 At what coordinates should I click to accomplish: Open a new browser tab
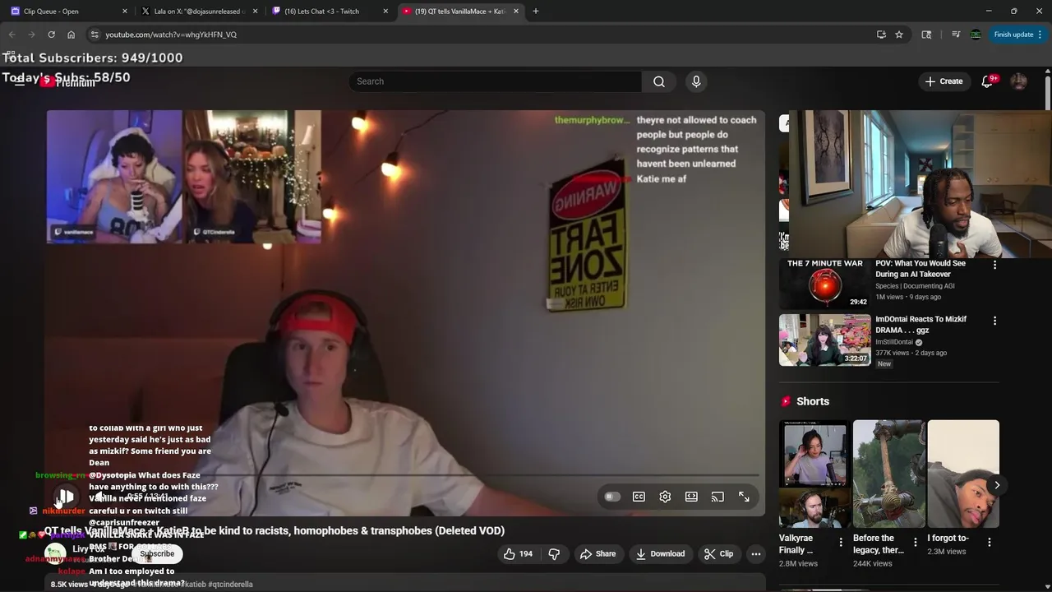(536, 12)
